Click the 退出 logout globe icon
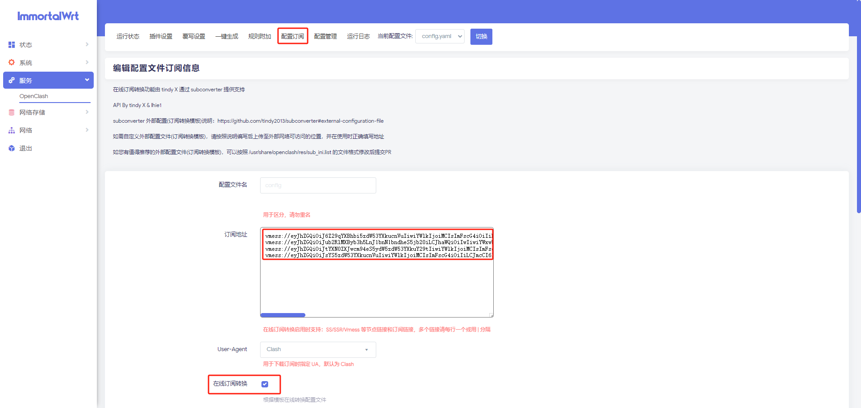Viewport: 861px width, 408px height. tap(11, 148)
